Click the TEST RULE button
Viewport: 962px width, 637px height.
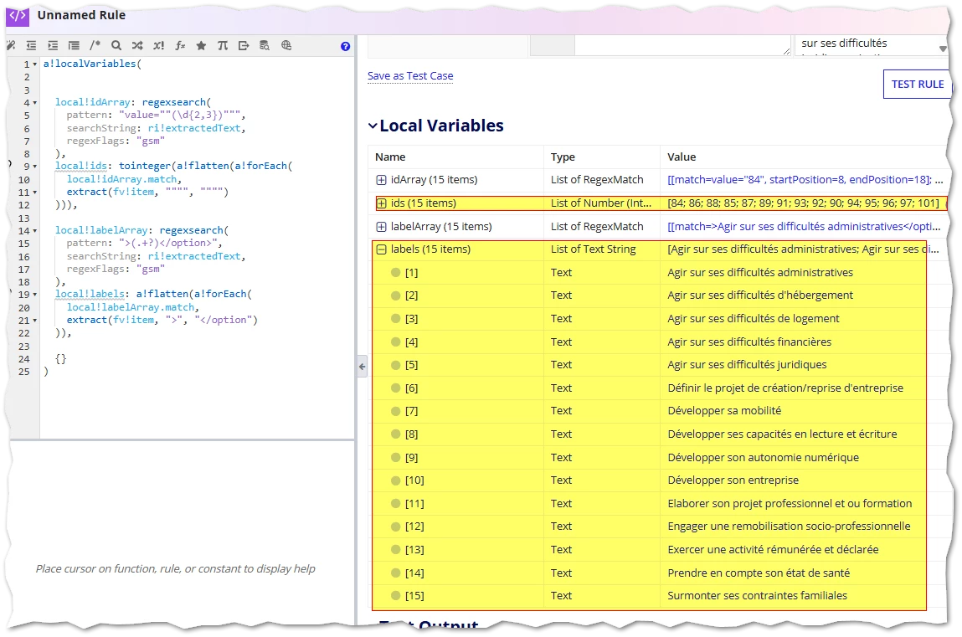(918, 85)
